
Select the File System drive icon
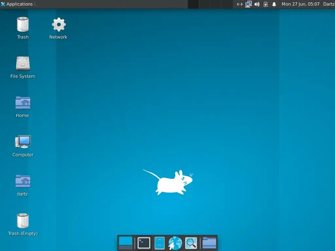(x=23, y=63)
